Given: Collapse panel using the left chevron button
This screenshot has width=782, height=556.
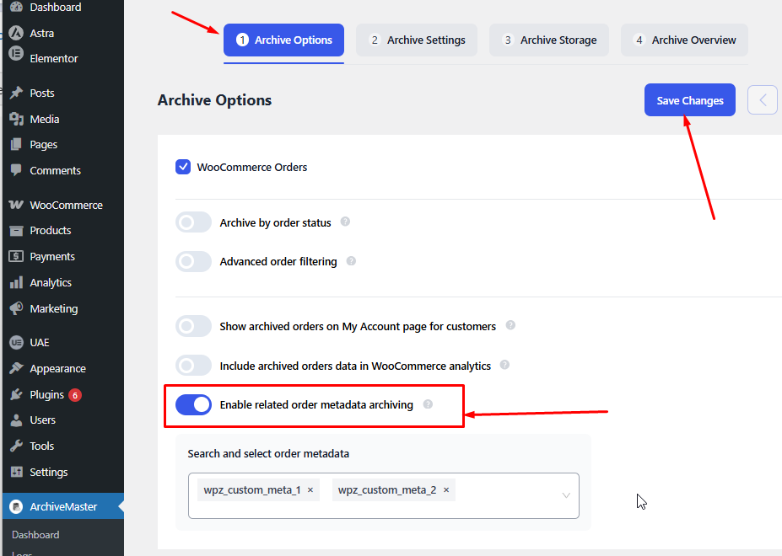Looking at the screenshot, I should (763, 100).
